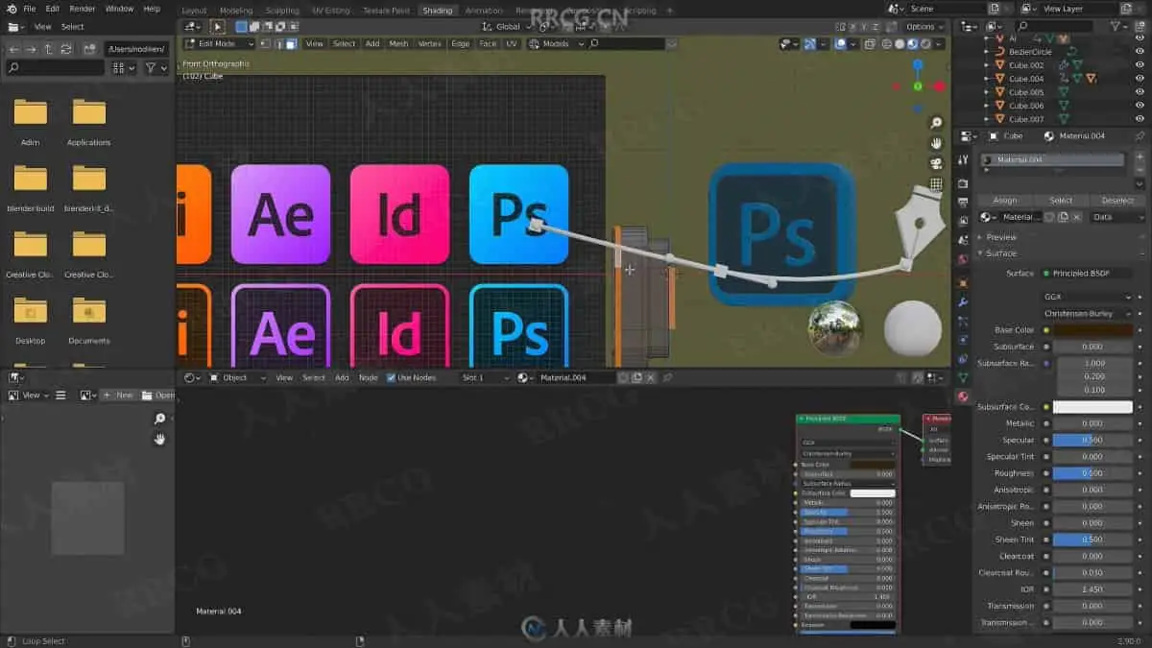The image size is (1152, 648).
Task: Open the Vertex menu in viewport header
Action: click(x=429, y=44)
